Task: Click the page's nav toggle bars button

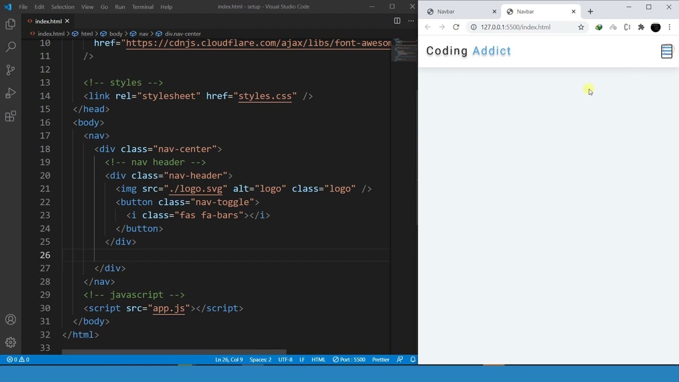Action: (667, 51)
